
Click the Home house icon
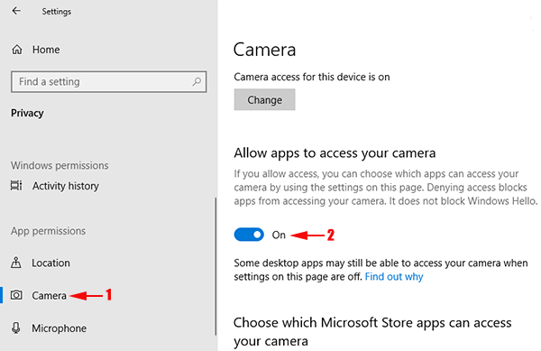click(x=17, y=50)
